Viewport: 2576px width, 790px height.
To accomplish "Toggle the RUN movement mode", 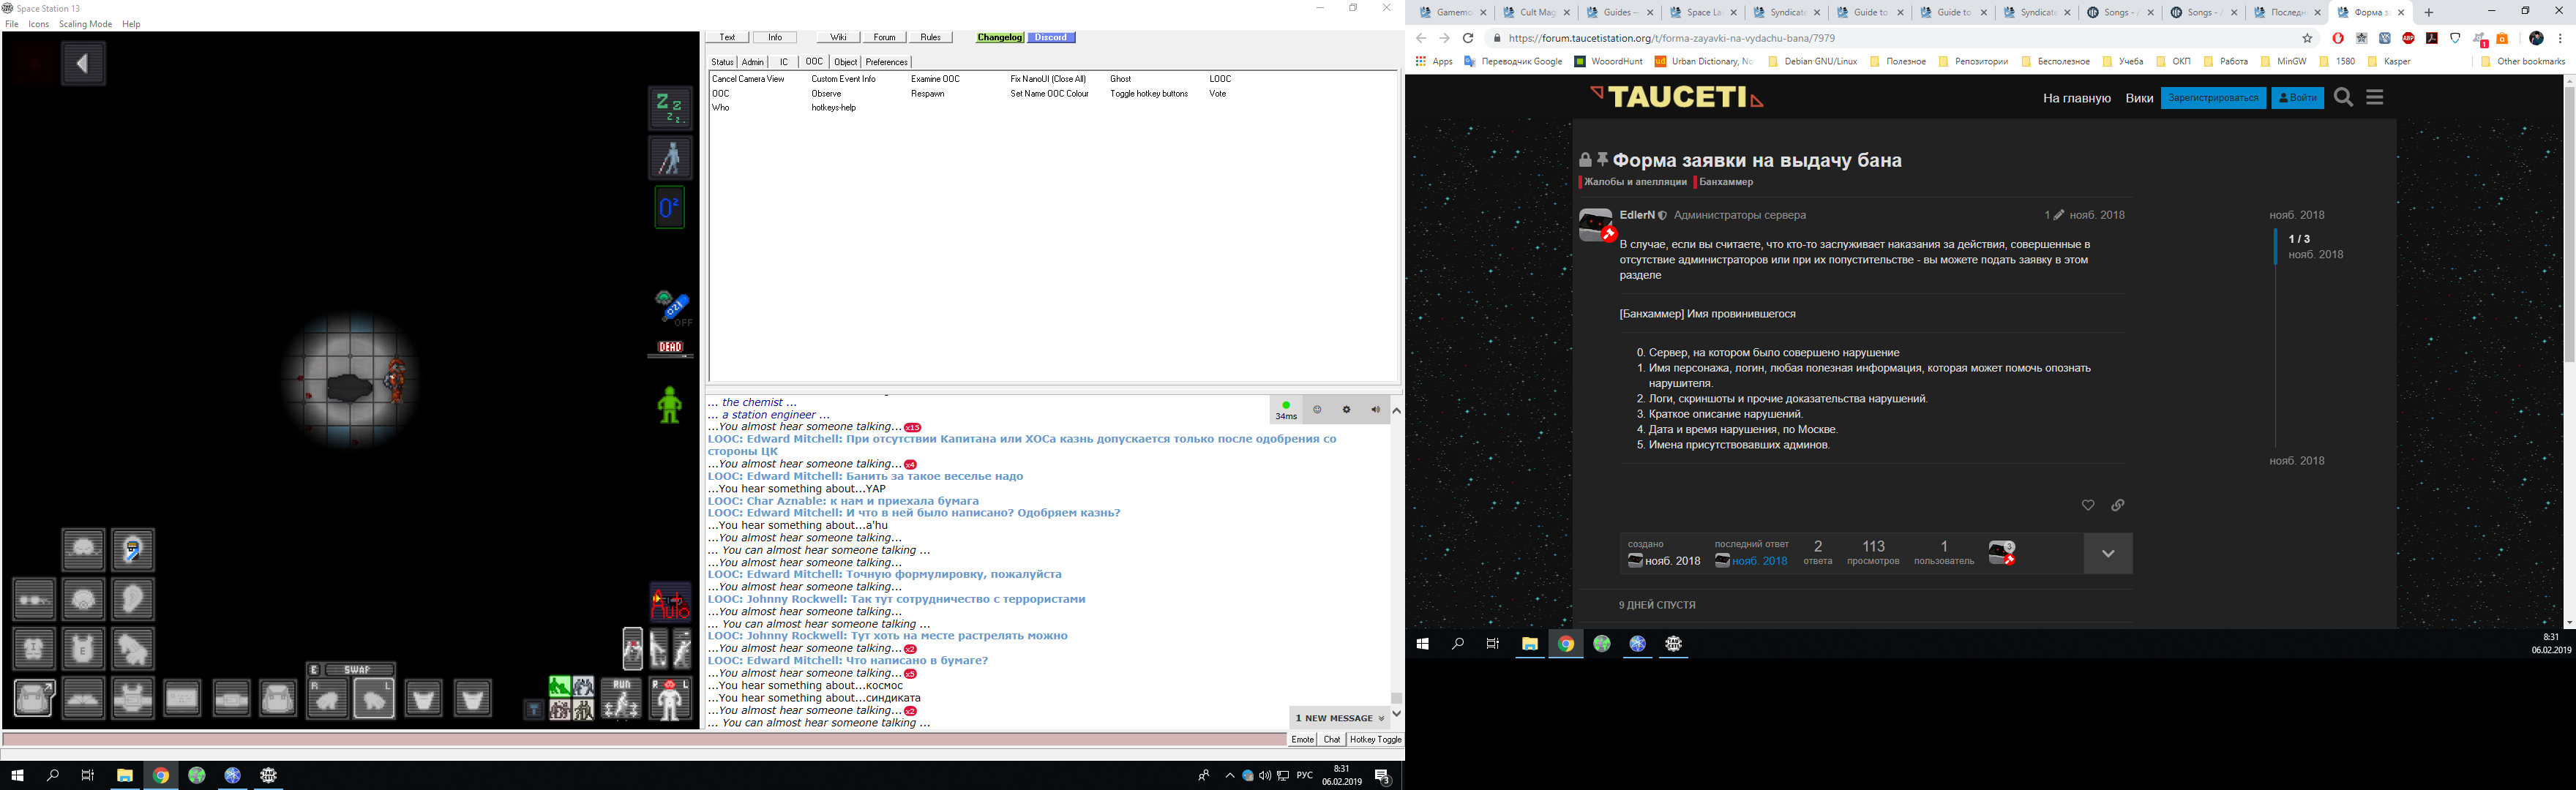I will 621,699.
